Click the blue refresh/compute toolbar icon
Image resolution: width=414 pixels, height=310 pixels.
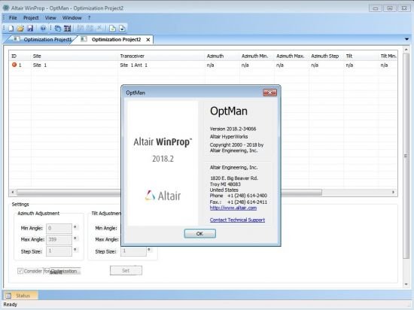[x=57, y=29]
